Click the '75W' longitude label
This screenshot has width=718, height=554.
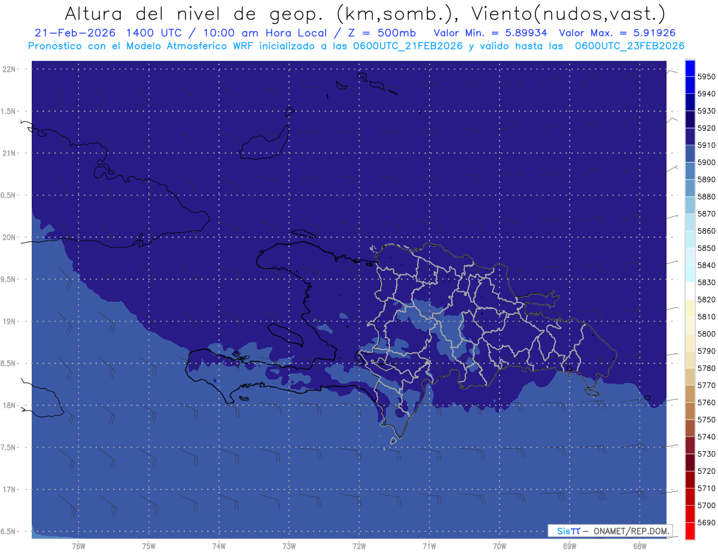coord(149,546)
